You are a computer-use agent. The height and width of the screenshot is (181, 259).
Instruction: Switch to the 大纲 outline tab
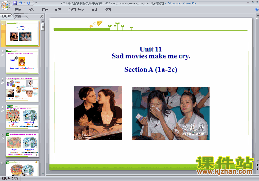tap(18, 16)
